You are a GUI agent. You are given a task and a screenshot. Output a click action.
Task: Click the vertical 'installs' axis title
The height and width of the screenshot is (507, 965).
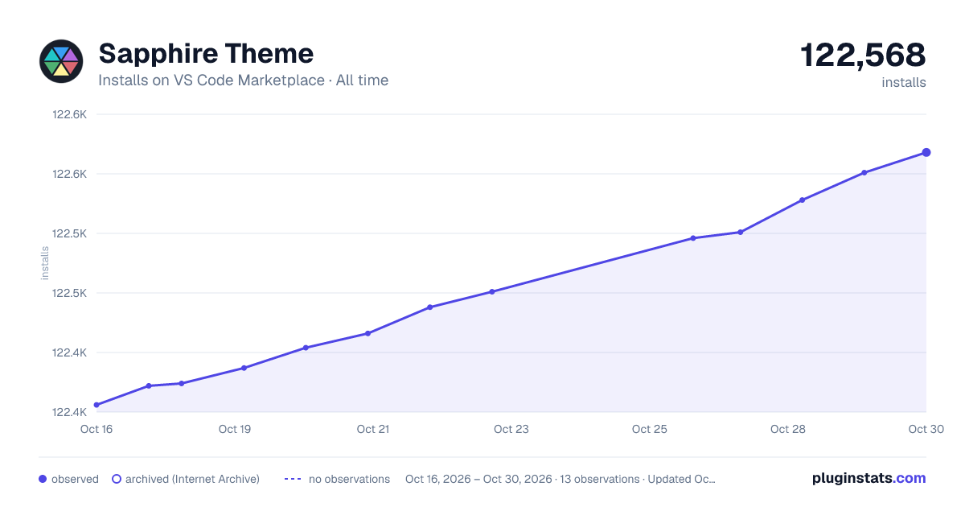45,263
